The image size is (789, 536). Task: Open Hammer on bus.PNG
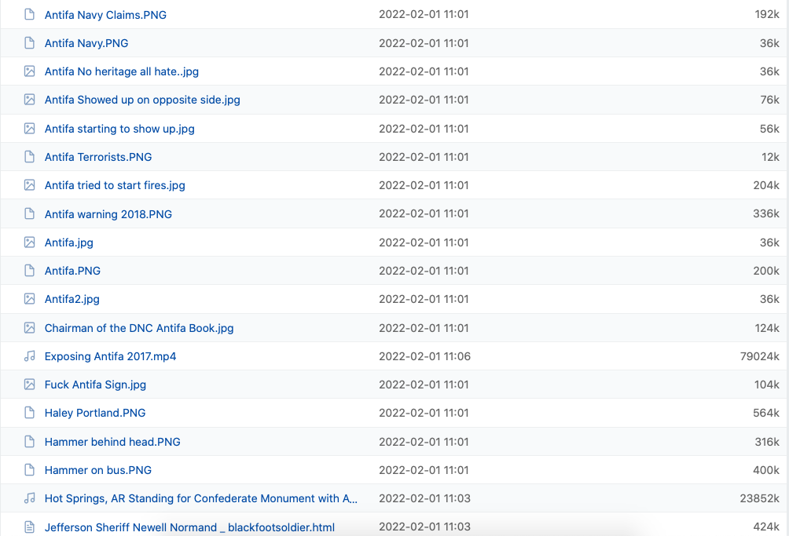(98, 470)
